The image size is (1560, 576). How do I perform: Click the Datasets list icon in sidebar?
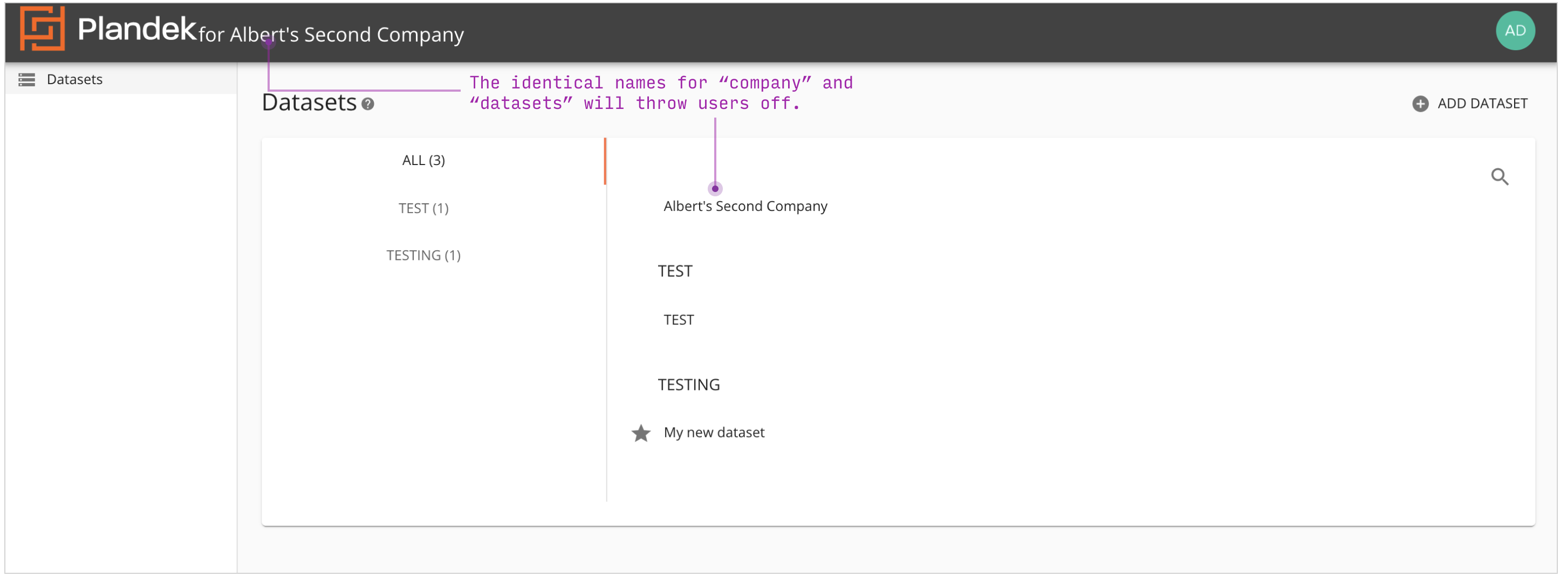coord(26,80)
